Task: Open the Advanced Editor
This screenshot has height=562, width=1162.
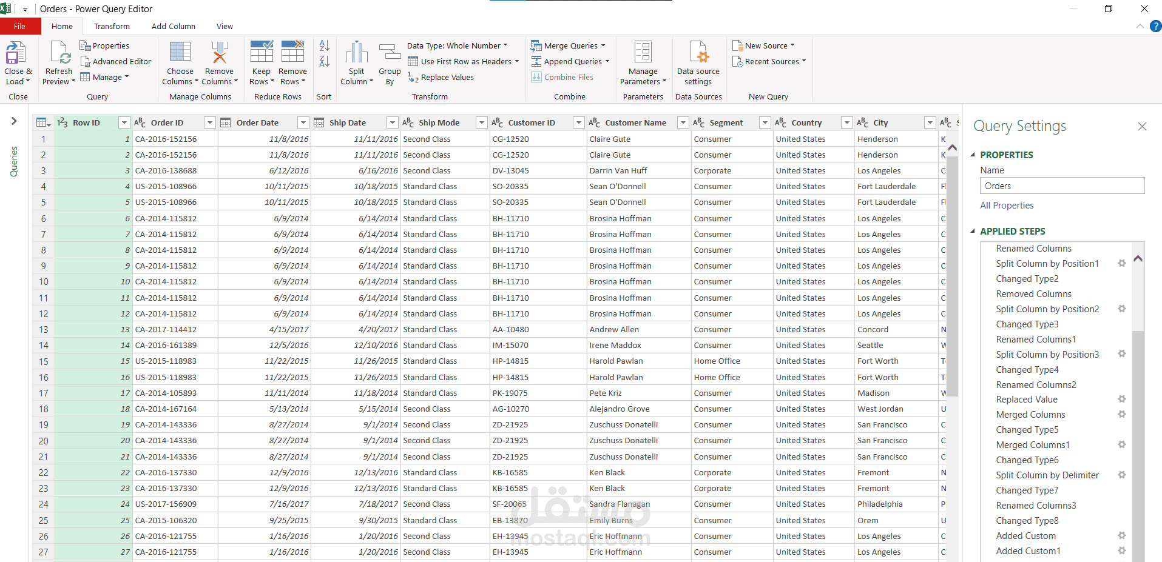Action: 115,61
